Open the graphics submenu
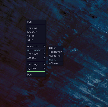Image resolution: width=108 pixels, height=107 pixels. tap(36, 46)
